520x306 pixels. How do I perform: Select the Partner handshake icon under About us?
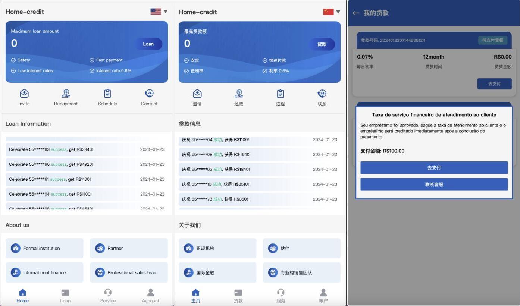pyautogui.click(x=100, y=248)
